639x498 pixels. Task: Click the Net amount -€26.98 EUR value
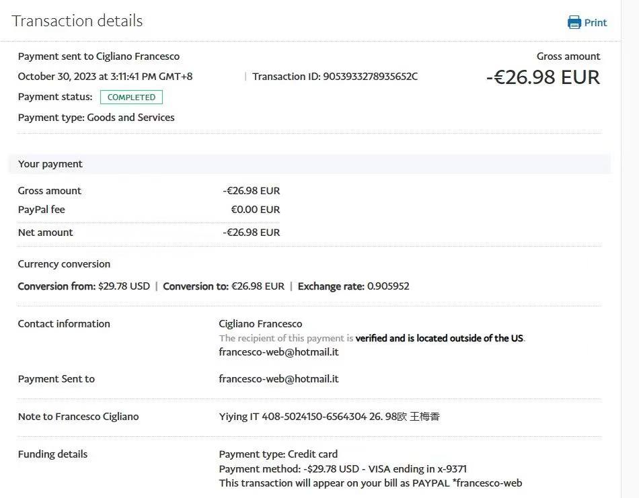click(251, 233)
